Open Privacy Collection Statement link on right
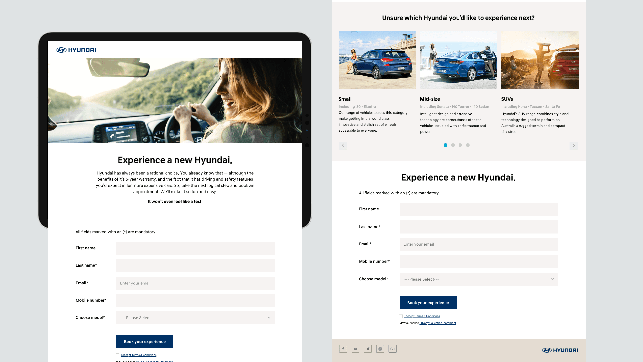 [x=437, y=323]
